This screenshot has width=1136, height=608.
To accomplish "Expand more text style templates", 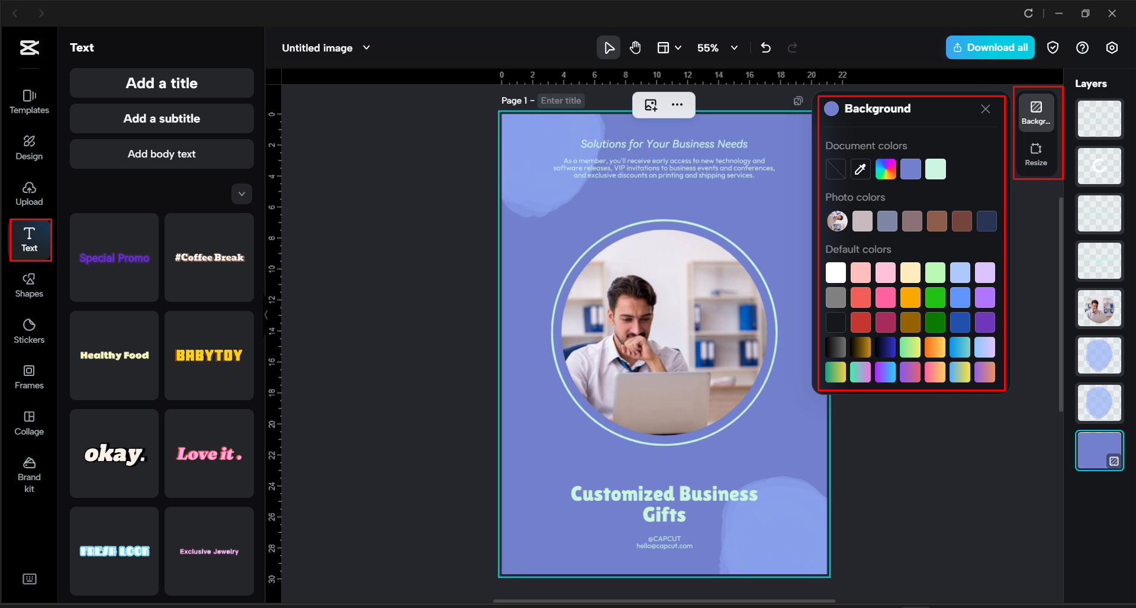I will [x=242, y=194].
